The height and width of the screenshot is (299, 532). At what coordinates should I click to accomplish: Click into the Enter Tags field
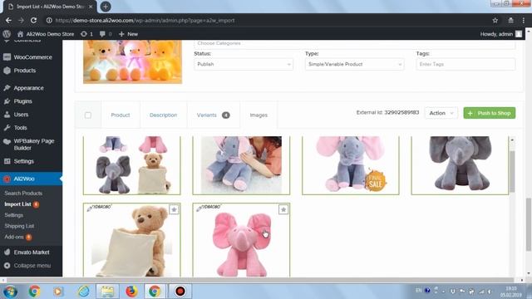tap(465, 64)
